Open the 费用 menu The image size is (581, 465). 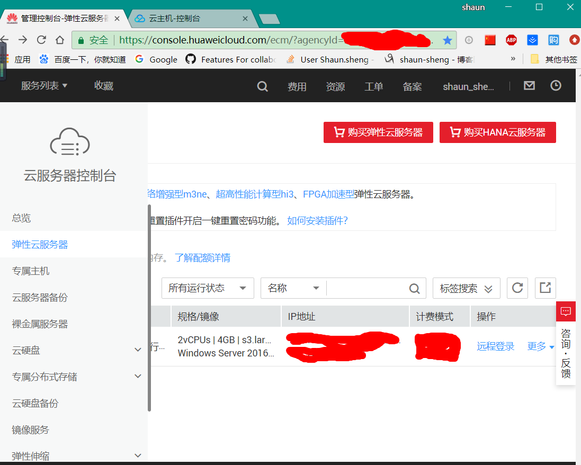[297, 86]
